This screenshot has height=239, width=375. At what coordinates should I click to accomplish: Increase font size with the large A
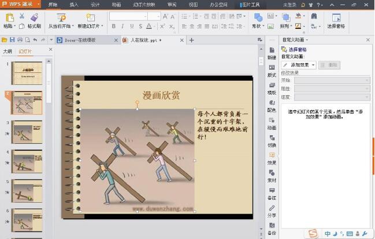click(165, 16)
